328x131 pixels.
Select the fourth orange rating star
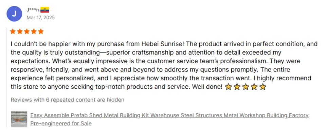(34, 31)
